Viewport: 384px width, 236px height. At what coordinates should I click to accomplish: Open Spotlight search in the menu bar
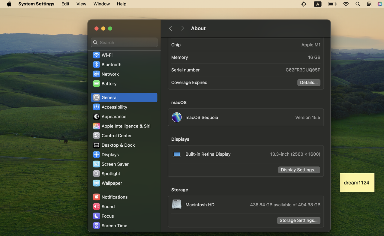click(358, 4)
